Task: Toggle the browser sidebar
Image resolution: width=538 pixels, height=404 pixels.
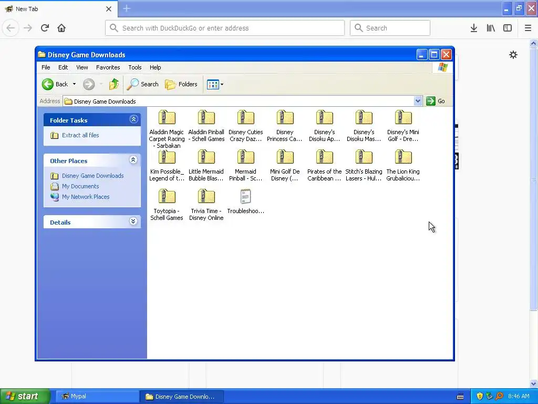Action: click(x=508, y=28)
